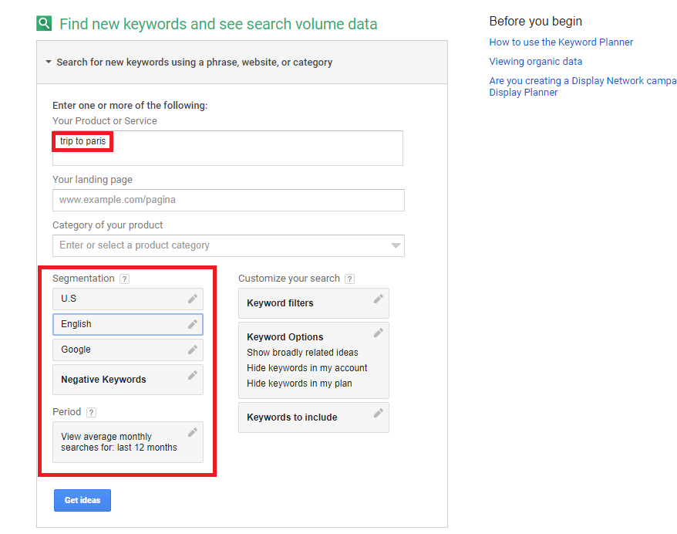Click pencil icon in the Period box
The height and width of the screenshot is (534, 677).
[193, 432]
